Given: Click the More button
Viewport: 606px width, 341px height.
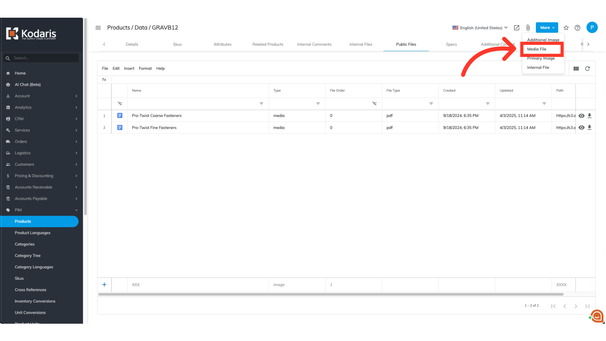Looking at the screenshot, I should click(x=547, y=28).
